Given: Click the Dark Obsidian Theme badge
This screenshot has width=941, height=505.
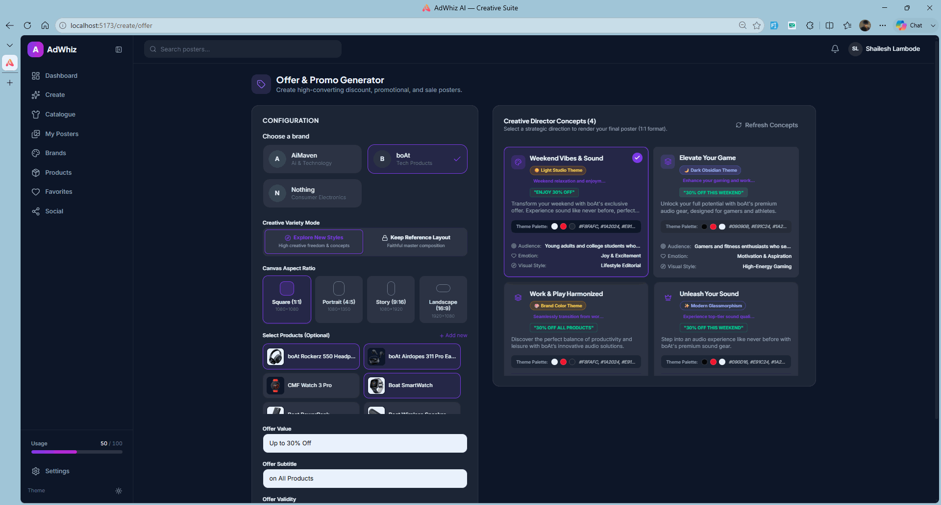Looking at the screenshot, I should tap(710, 170).
